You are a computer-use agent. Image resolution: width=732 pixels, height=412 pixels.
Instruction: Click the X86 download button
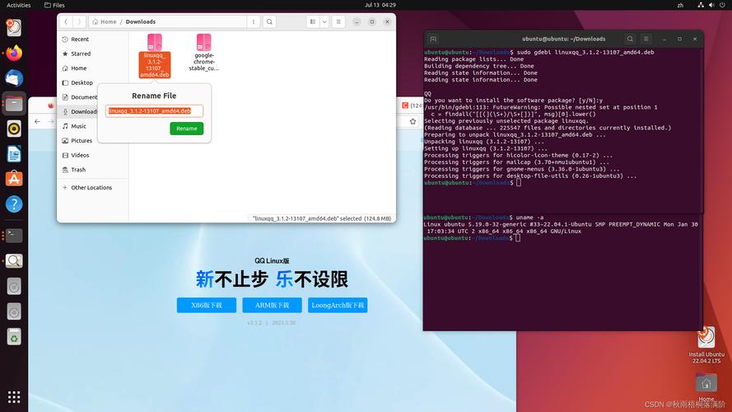coord(207,305)
